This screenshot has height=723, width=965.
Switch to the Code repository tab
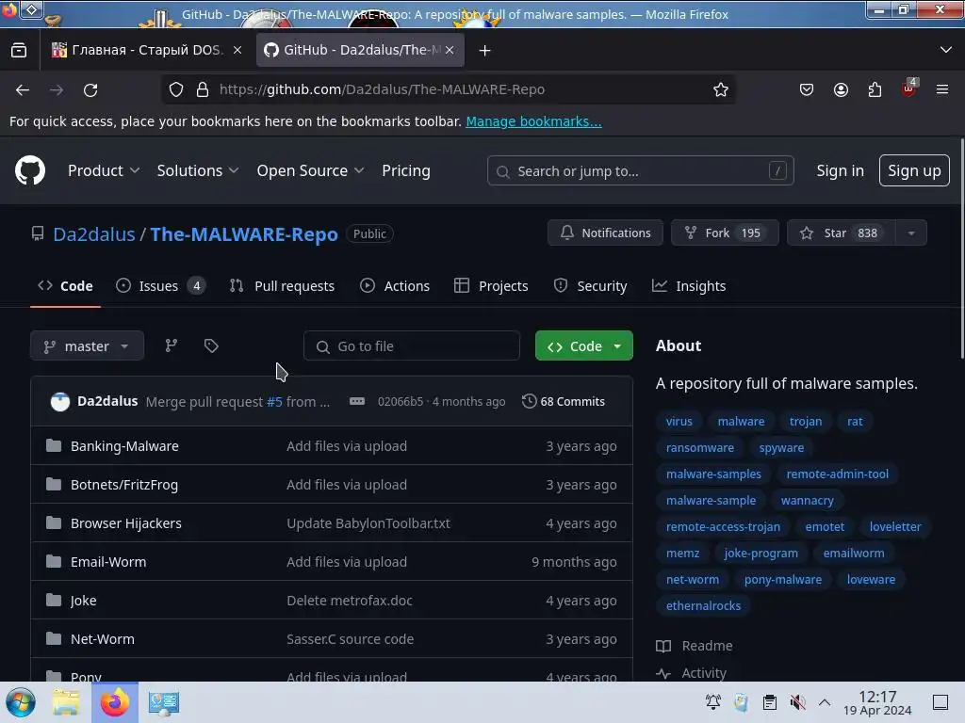pyautogui.click(x=65, y=286)
